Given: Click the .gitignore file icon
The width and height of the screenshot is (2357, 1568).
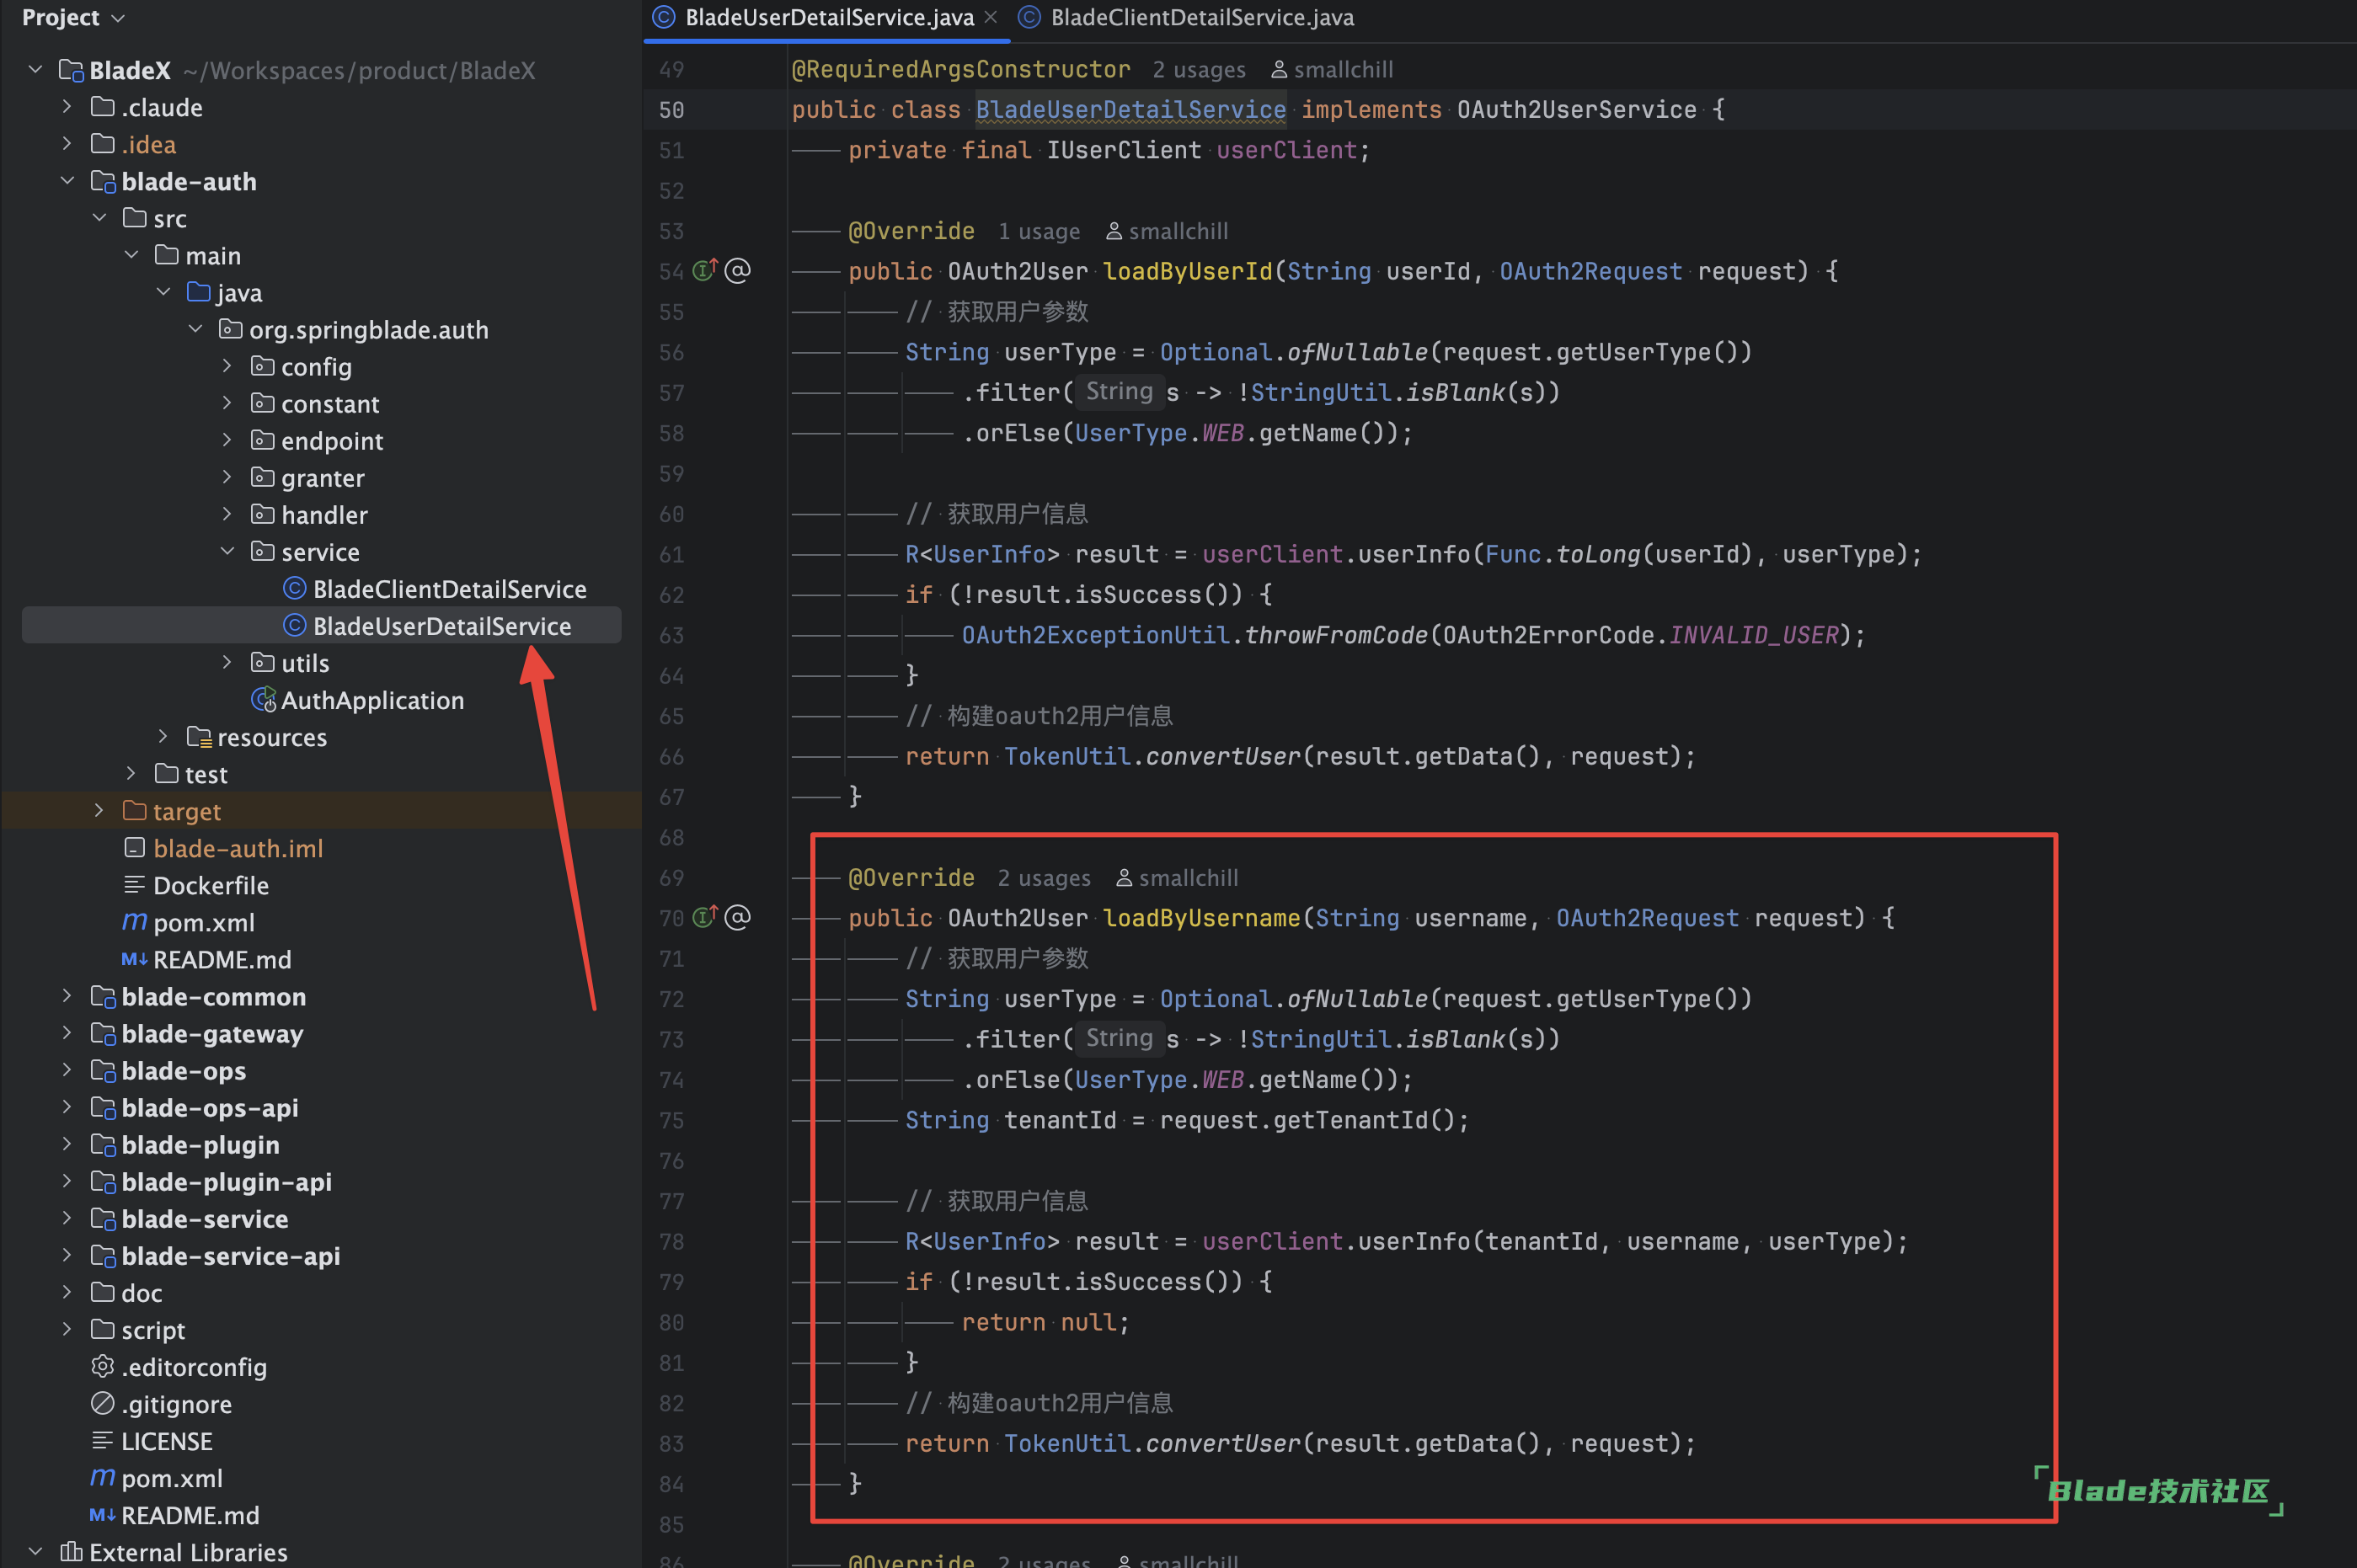Looking at the screenshot, I should 102,1404.
